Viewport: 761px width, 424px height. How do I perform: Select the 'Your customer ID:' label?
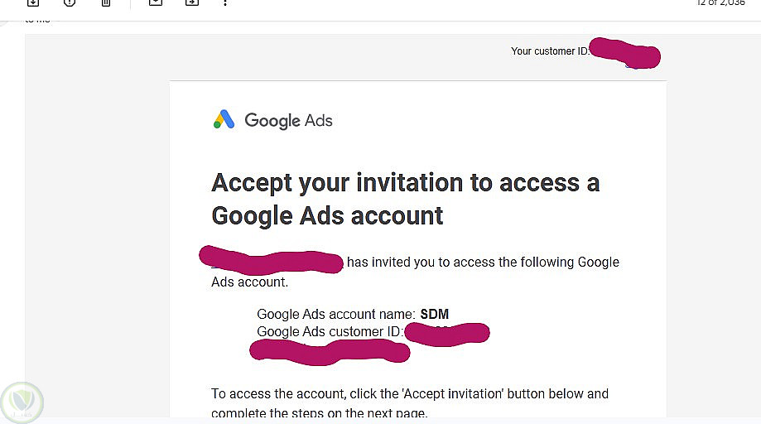pos(549,51)
